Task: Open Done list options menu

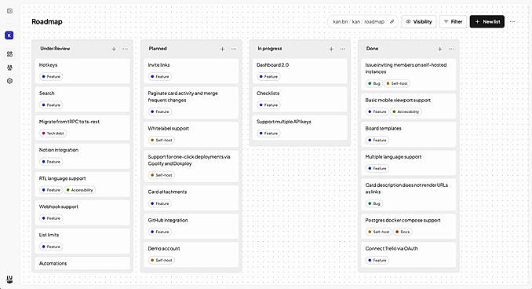Action: (x=451, y=49)
